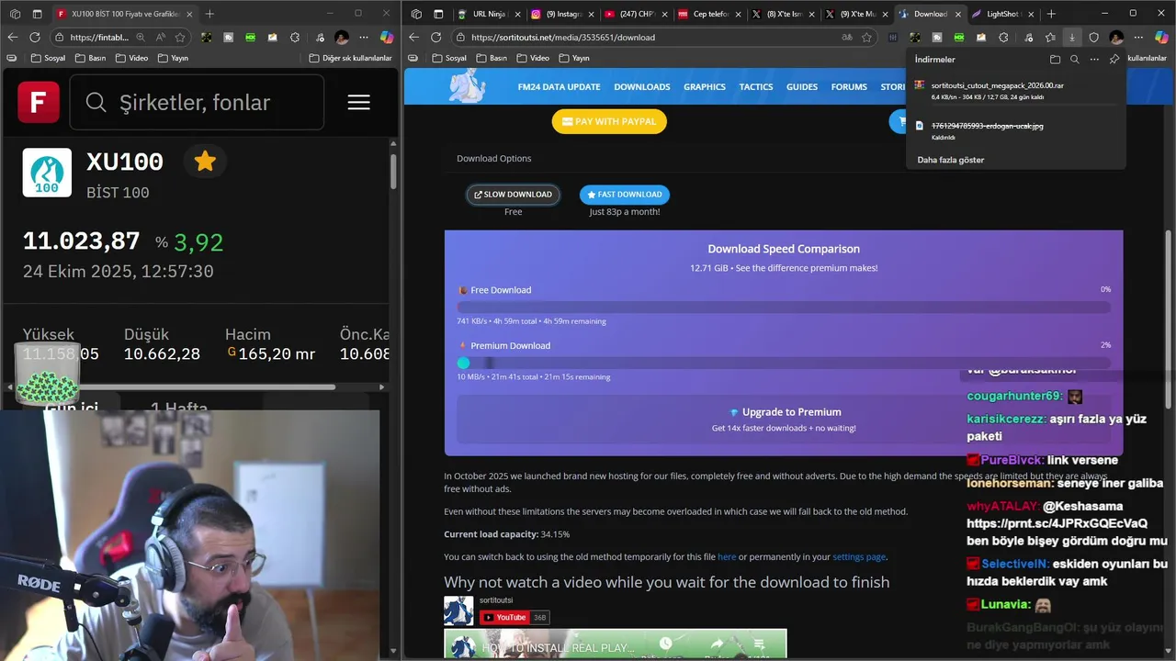Click the 'here' old method link

pos(727,556)
